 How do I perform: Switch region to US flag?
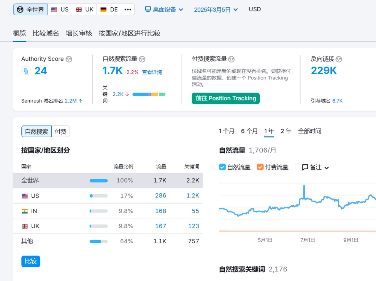pos(60,9)
